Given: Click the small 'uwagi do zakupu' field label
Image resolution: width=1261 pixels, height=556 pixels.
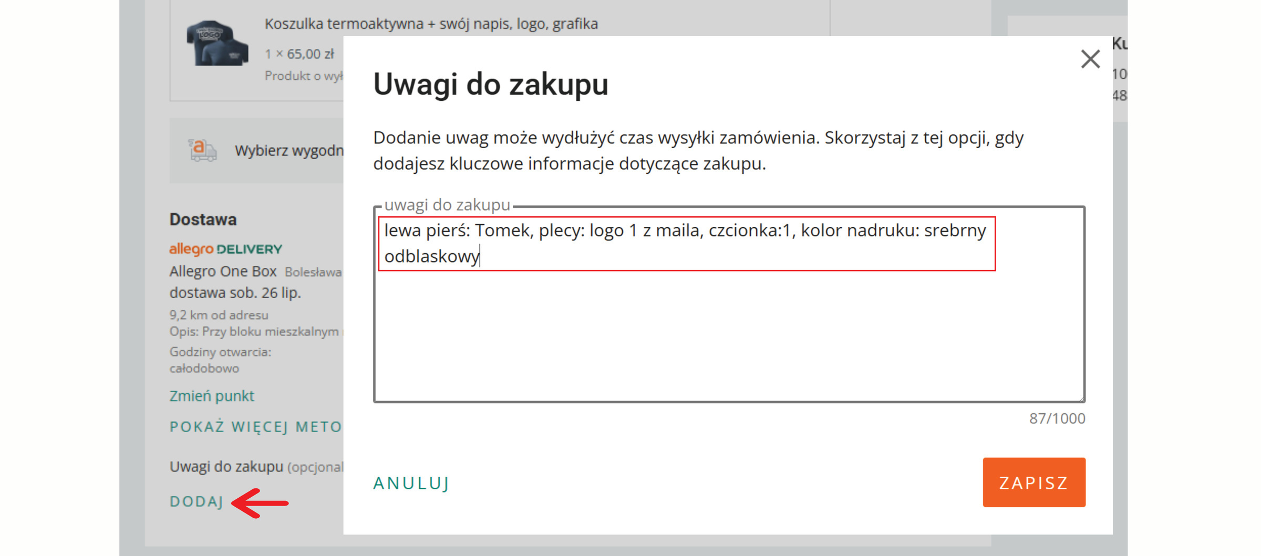Looking at the screenshot, I should click(x=447, y=205).
